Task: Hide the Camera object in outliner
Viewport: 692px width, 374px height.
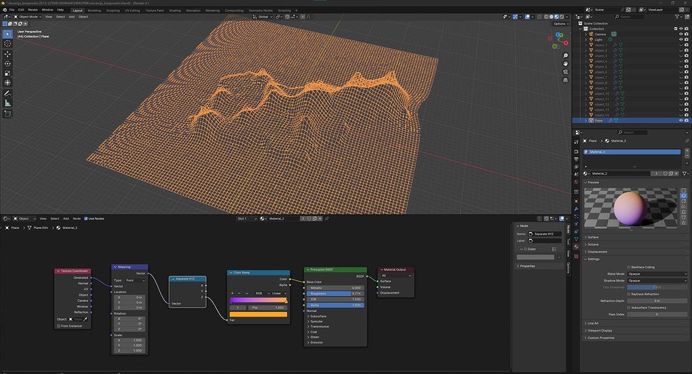Action: click(x=681, y=34)
